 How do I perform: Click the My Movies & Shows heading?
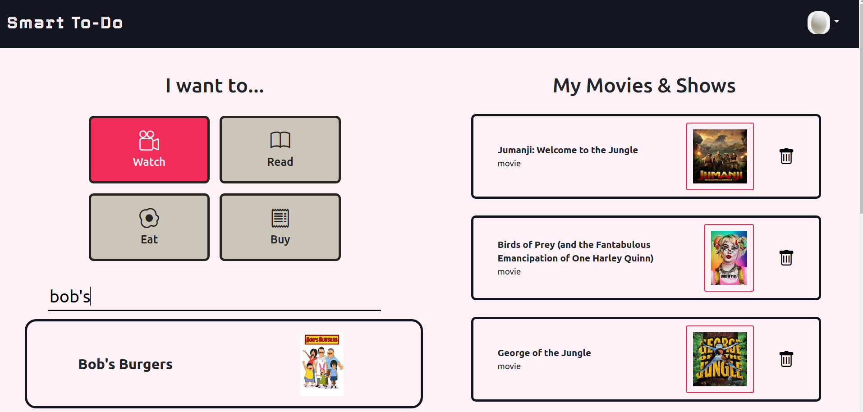click(x=644, y=86)
